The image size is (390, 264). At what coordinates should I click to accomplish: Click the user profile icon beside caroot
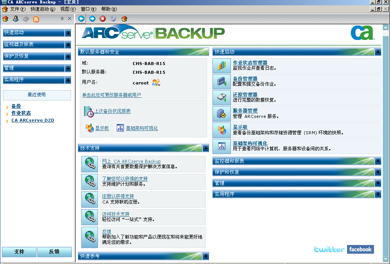point(156,83)
